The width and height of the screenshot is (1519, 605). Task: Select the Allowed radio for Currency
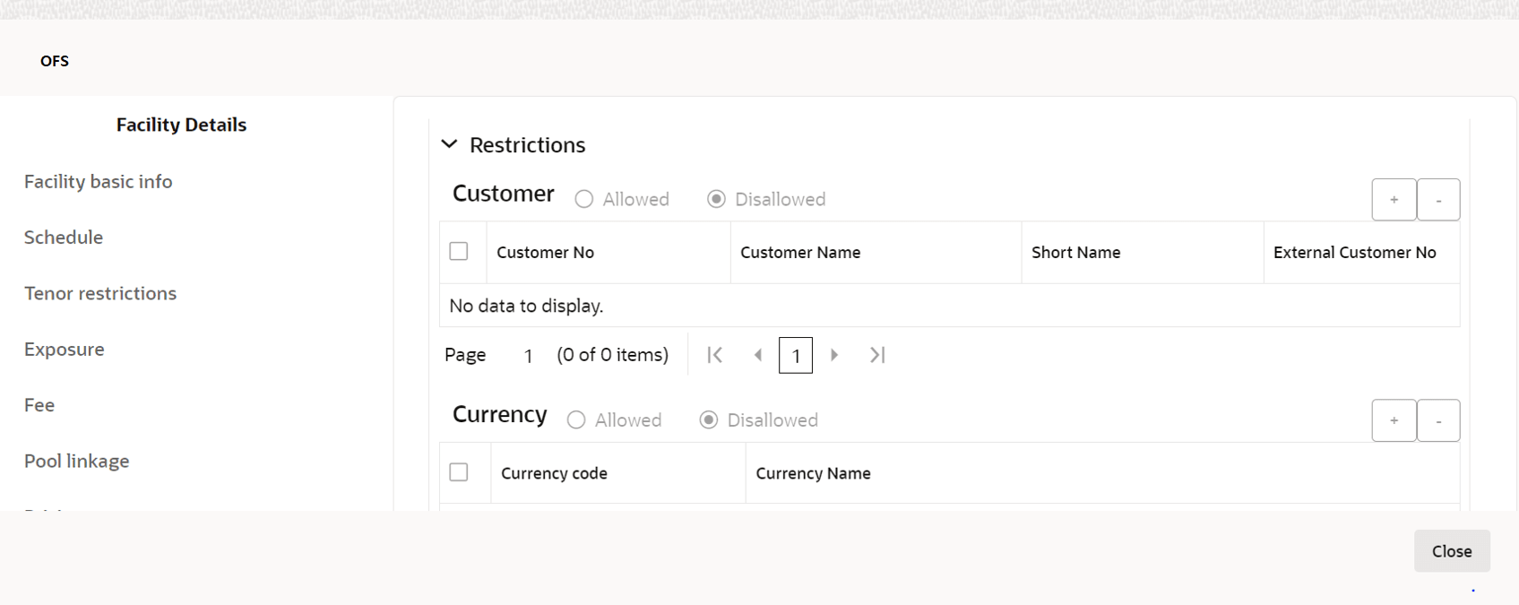pos(576,420)
